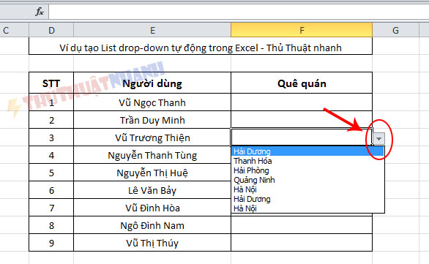Select column D header
This screenshot has height=264, width=429.
tap(51, 30)
